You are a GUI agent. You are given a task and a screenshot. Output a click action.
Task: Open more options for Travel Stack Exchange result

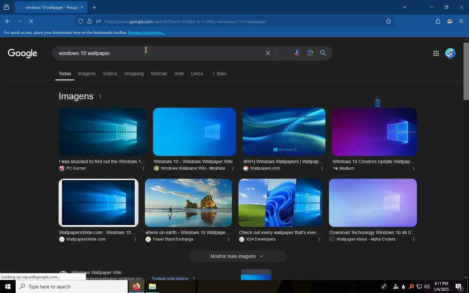[229, 239]
